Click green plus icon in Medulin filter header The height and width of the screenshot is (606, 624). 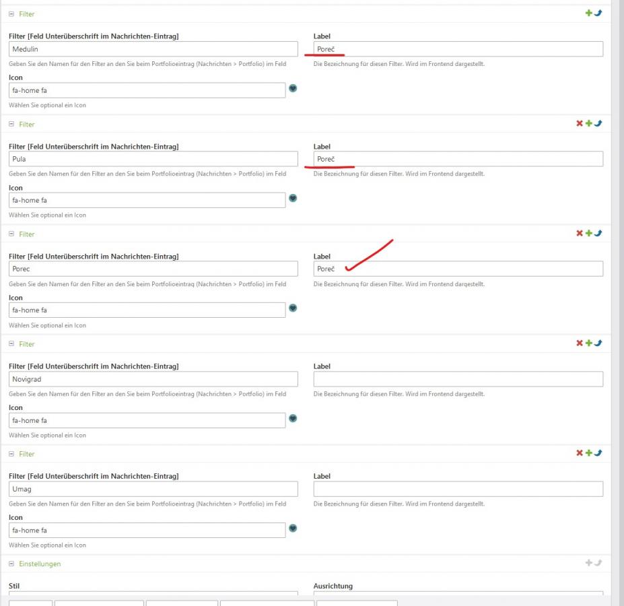pyautogui.click(x=589, y=13)
